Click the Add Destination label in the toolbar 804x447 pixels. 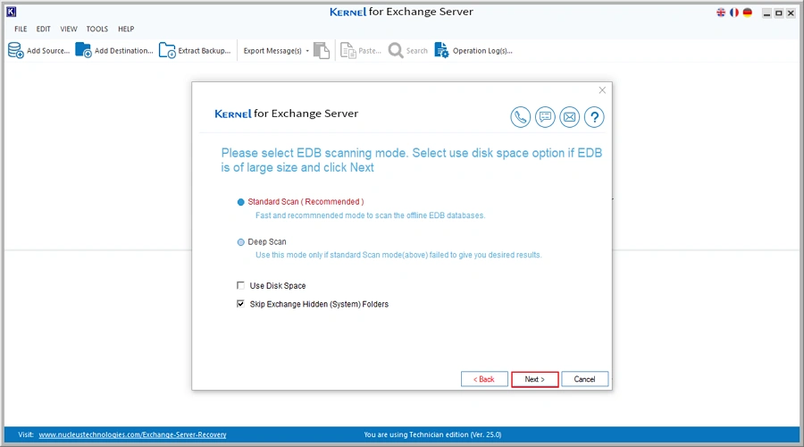(123, 51)
